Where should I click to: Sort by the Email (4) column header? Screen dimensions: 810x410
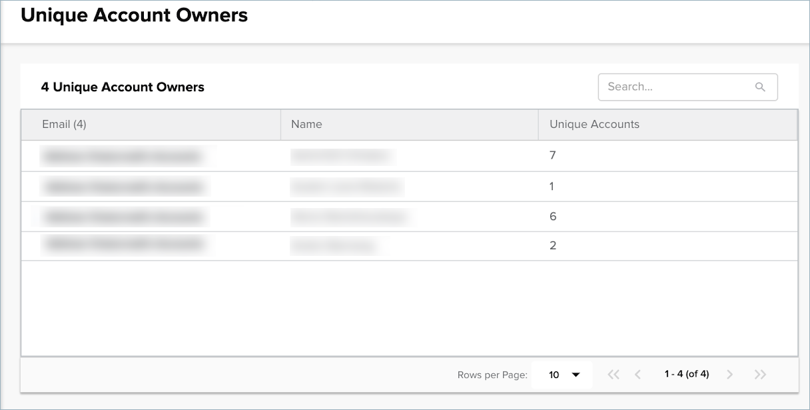tap(151, 125)
